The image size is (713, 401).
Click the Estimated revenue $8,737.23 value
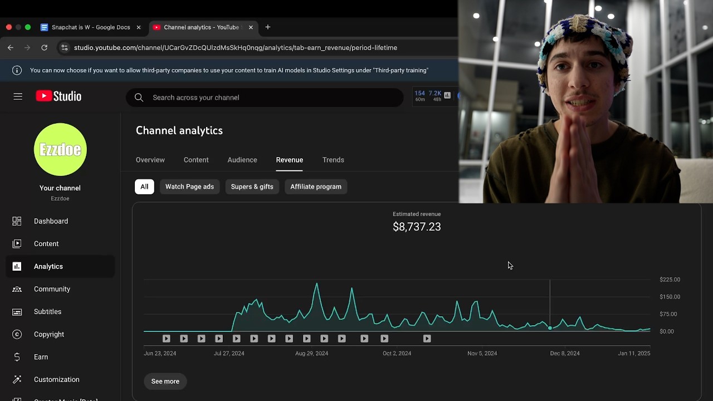pyautogui.click(x=417, y=227)
